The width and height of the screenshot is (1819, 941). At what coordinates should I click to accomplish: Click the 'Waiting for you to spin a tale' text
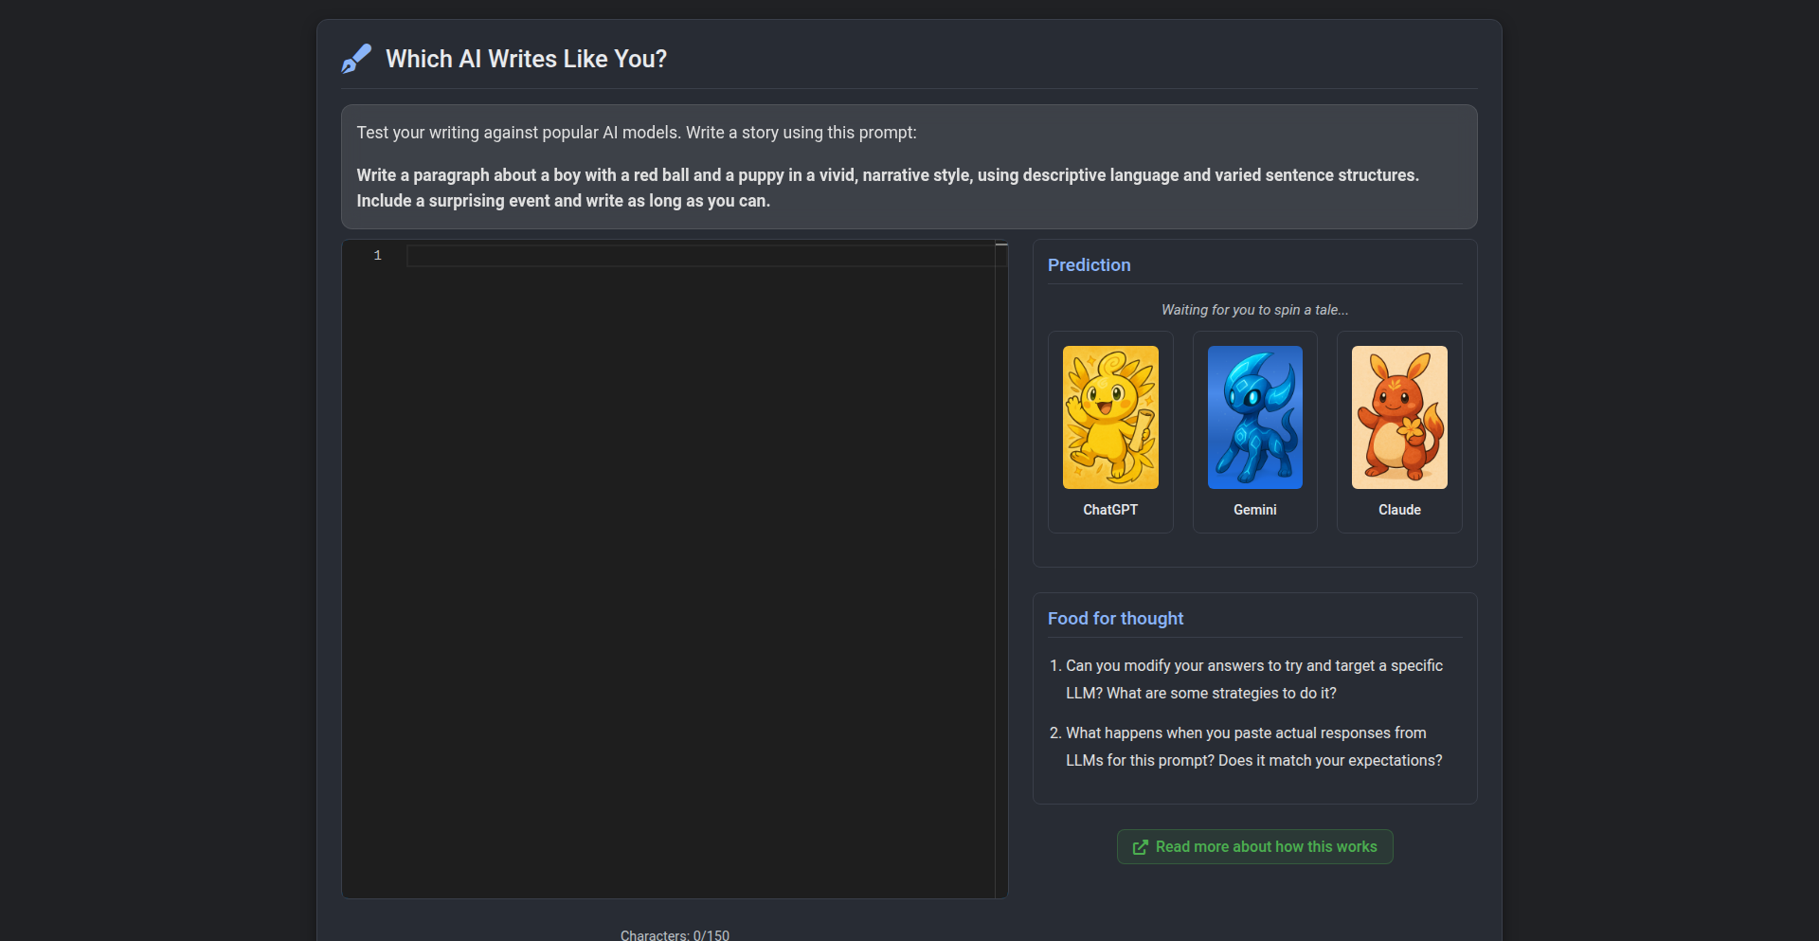(x=1255, y=310)
